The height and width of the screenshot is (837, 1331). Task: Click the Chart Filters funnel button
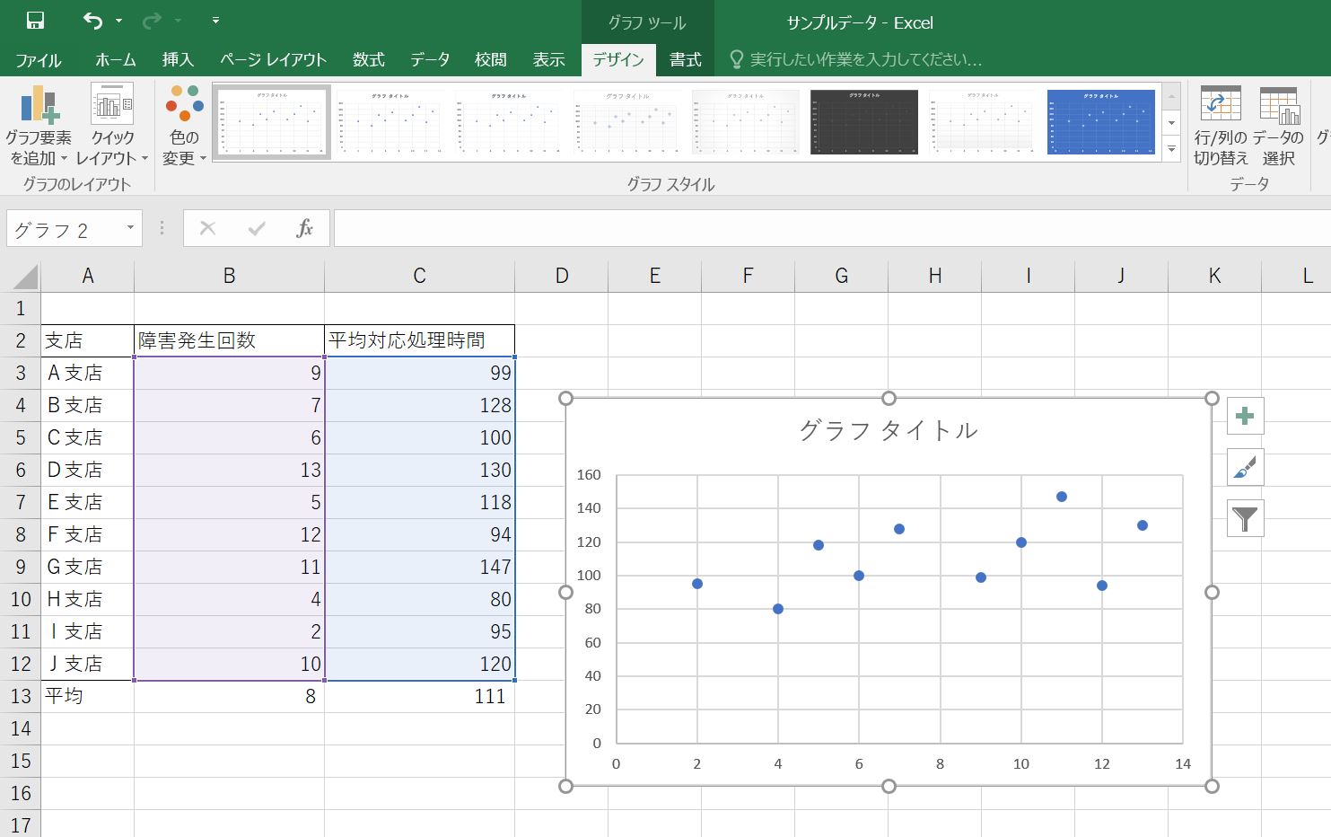pyautogui.click(x=1245, y=518)
